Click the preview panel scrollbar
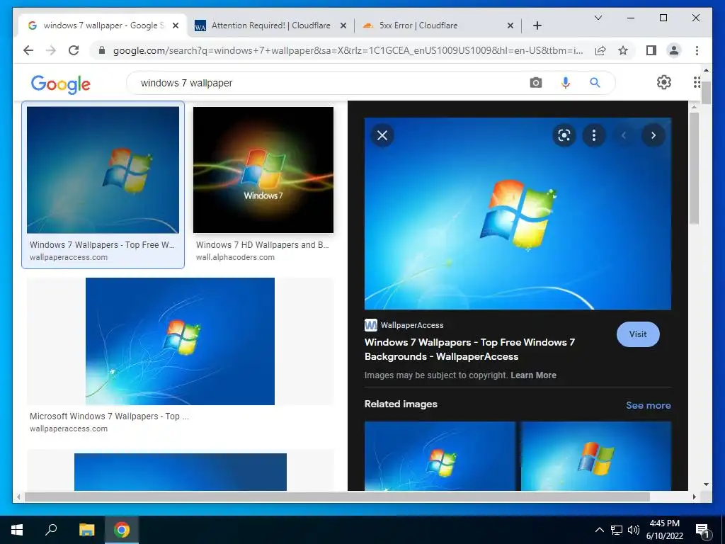Viewport: 725px width, 544px height. pos(694,168)
